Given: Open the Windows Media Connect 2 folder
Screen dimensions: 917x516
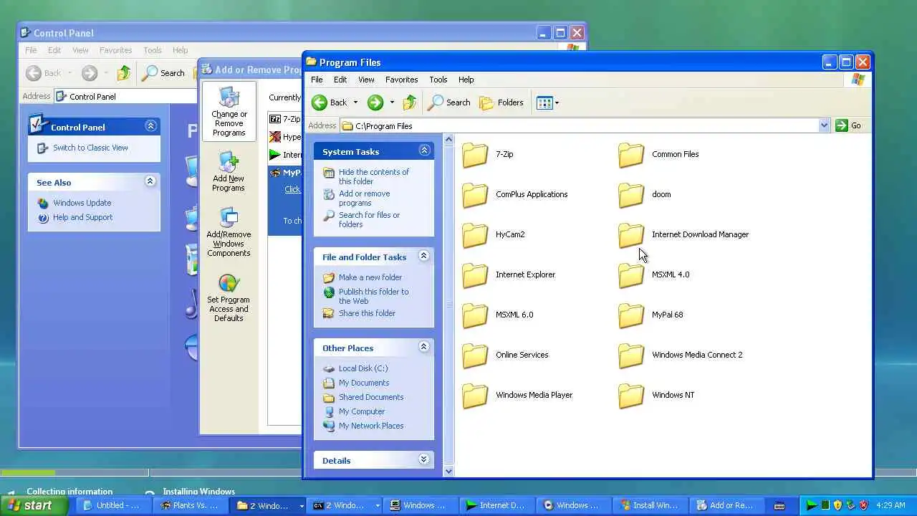Looking at the screenshot, I should coord(680,355).
